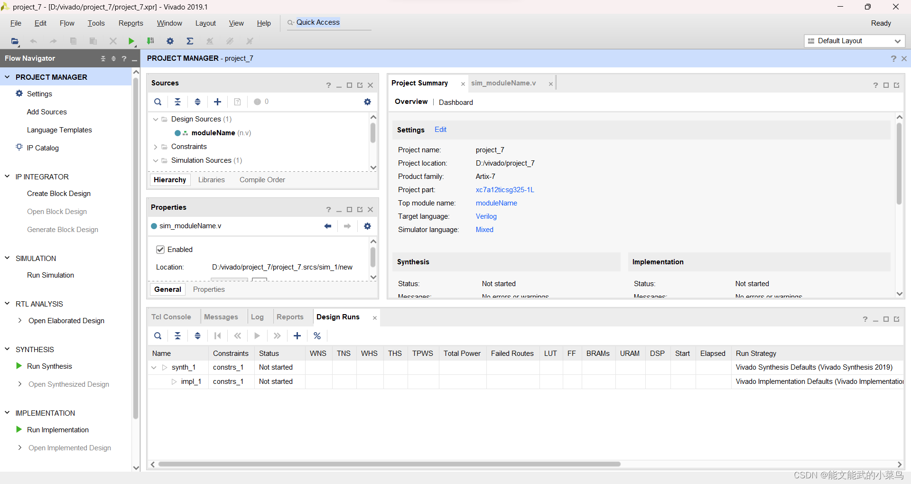The width and height of the screenshot is (911, 484).
Task: Switch to Compile Order tab
Action: pos(262,180)
